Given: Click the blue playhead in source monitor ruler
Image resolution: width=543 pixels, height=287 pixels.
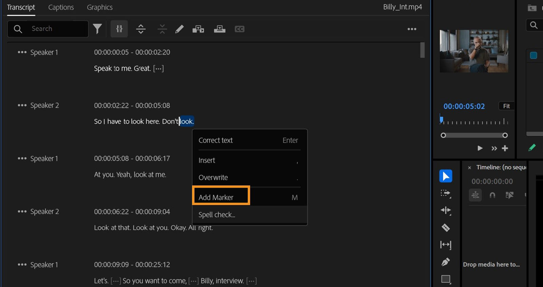Looking at the screenshot, I should coord(442,119).
